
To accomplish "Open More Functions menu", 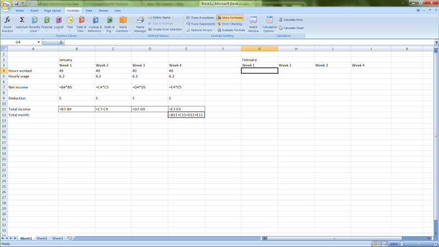I will [x=123, y=24].
